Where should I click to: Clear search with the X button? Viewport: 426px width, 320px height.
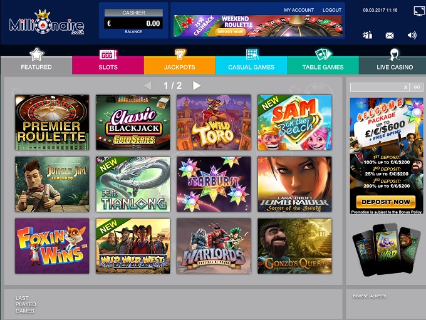[x=405, y=87]
